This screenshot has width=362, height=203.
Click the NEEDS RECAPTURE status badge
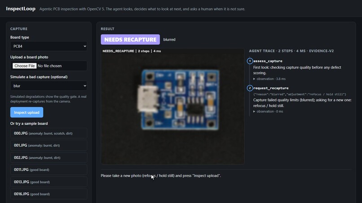tap(130, 39)
